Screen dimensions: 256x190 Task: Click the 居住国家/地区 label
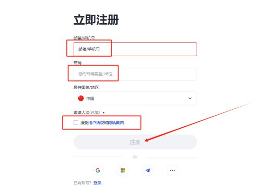click(x=86, y=87)
